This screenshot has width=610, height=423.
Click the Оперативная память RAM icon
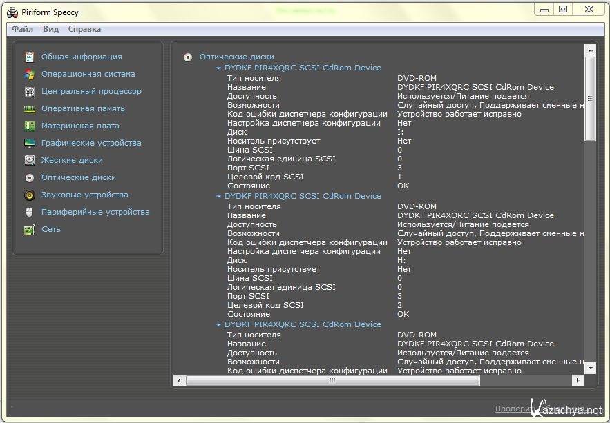tap(30, 108)
